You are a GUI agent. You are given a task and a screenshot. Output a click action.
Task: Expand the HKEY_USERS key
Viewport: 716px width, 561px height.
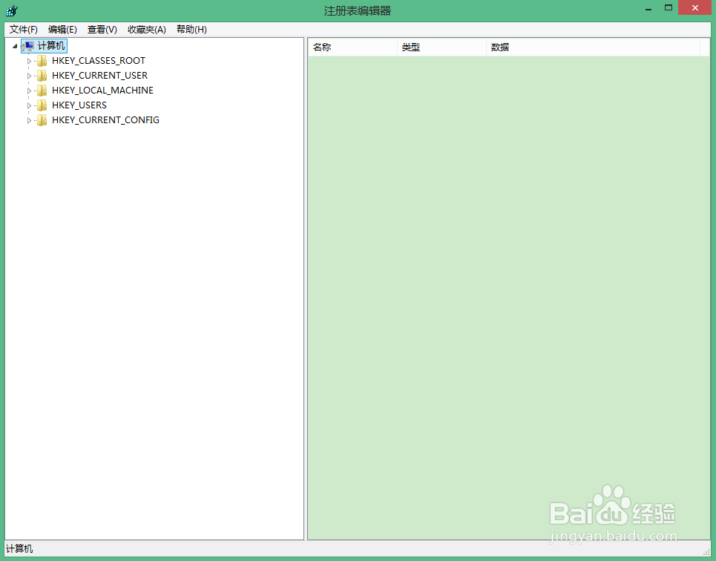[x=29, y=105]
